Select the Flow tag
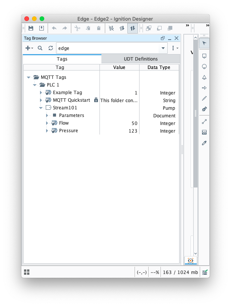Viewport: 231px width, 306px height. (x=64, y=123)
